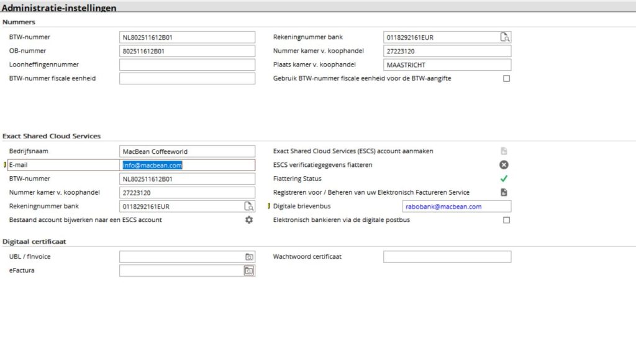Focus the Bedrijfsnaam field with MacBean Coffeeworld
The width and height of the screenshot is (636, 356).
pos(187,151)
